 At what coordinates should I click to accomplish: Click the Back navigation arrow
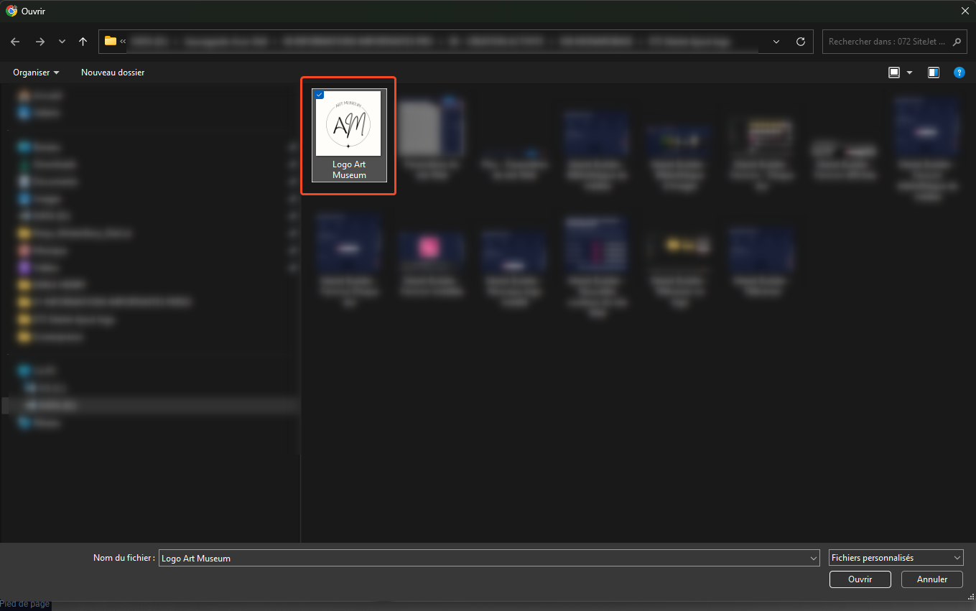[15, 42]
